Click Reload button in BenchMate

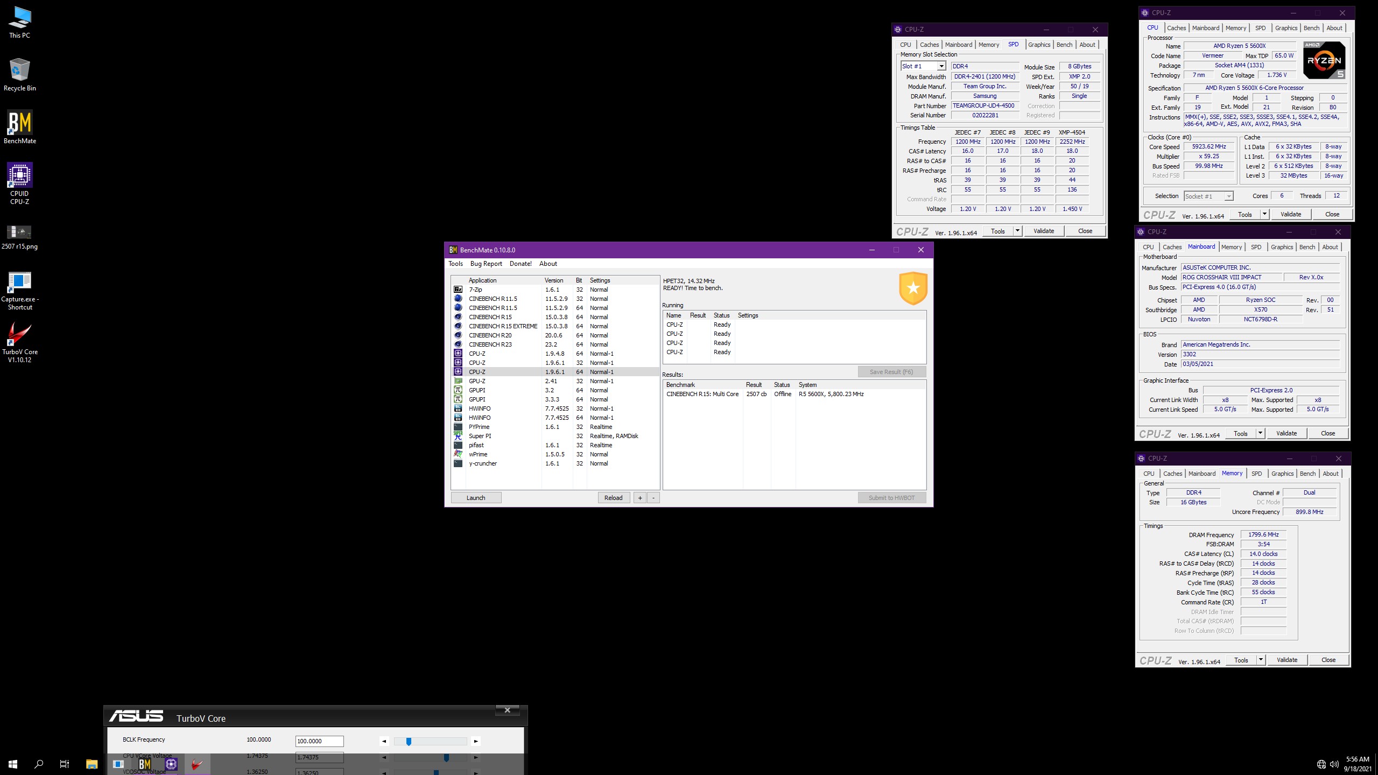pos(614,498)
